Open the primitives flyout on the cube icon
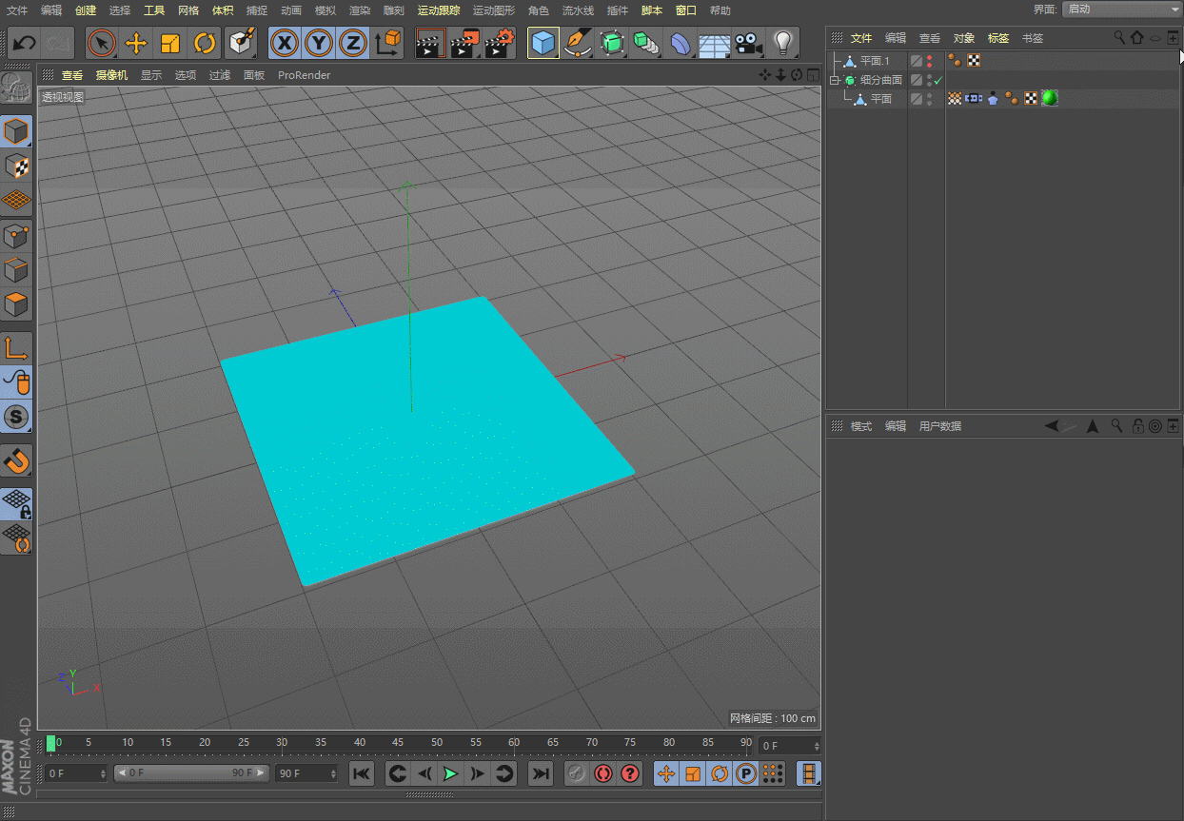The height and width of the screenshot is (821, 1184). pyautogui.click(x=555, y=53)
